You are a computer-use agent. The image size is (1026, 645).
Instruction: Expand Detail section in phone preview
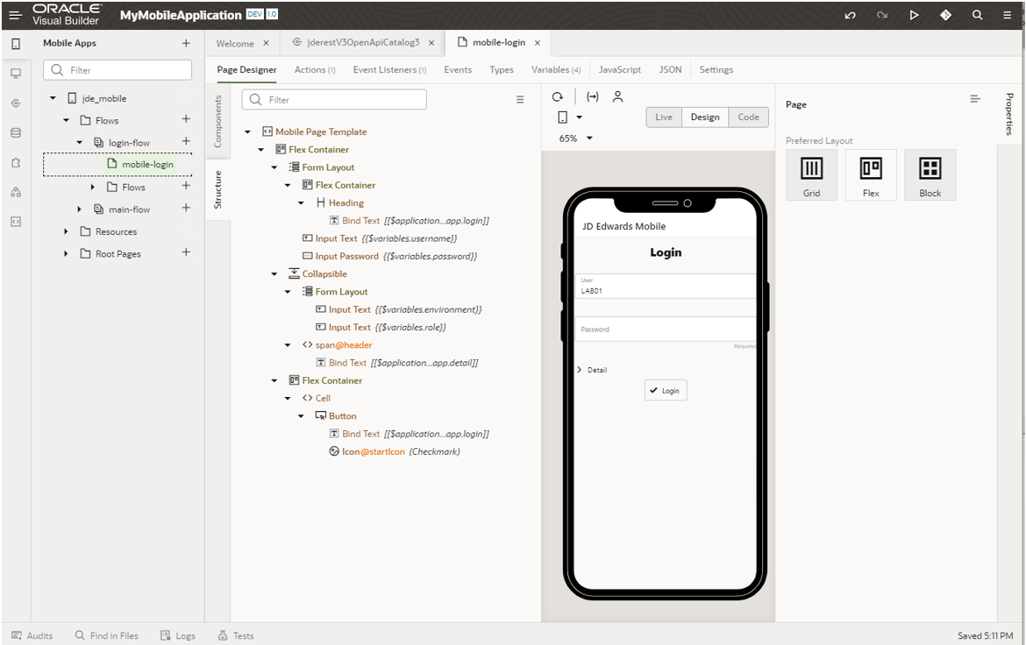[579, 370]
